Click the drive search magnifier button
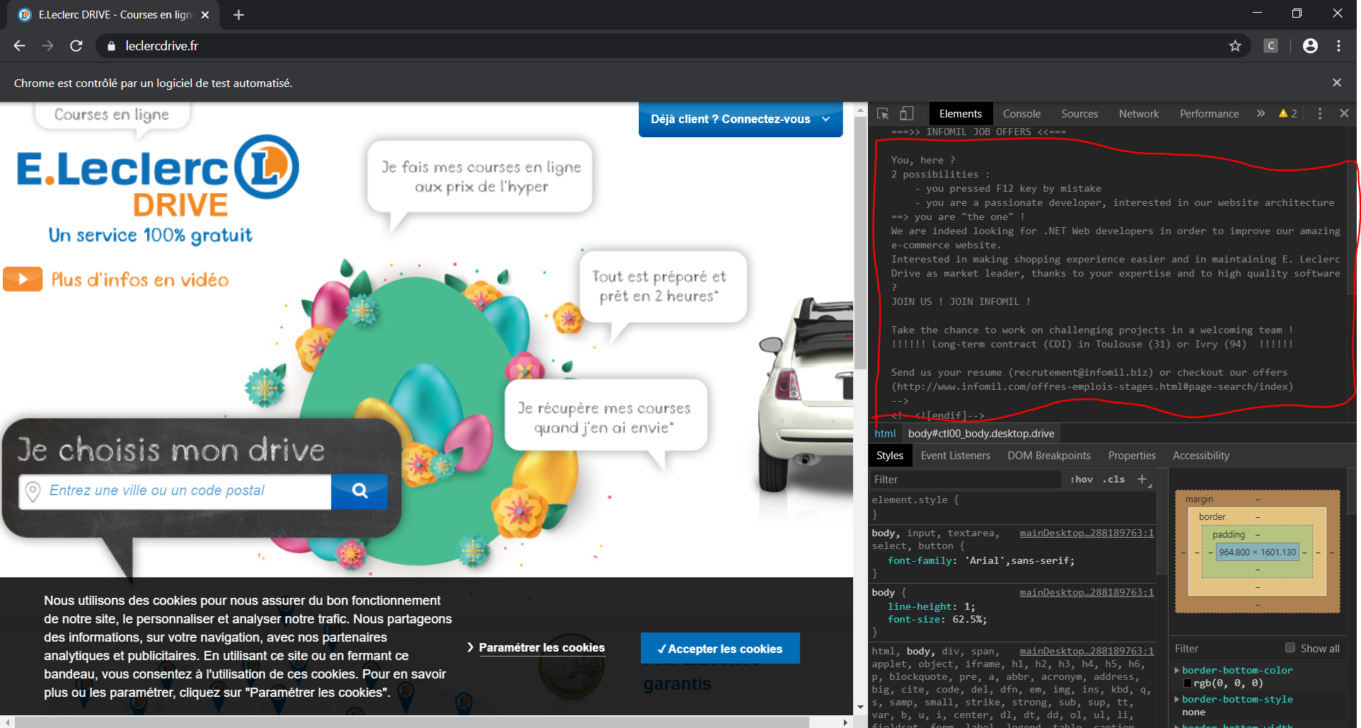The height and width of the screenshot is (728, 1361). 359,491
